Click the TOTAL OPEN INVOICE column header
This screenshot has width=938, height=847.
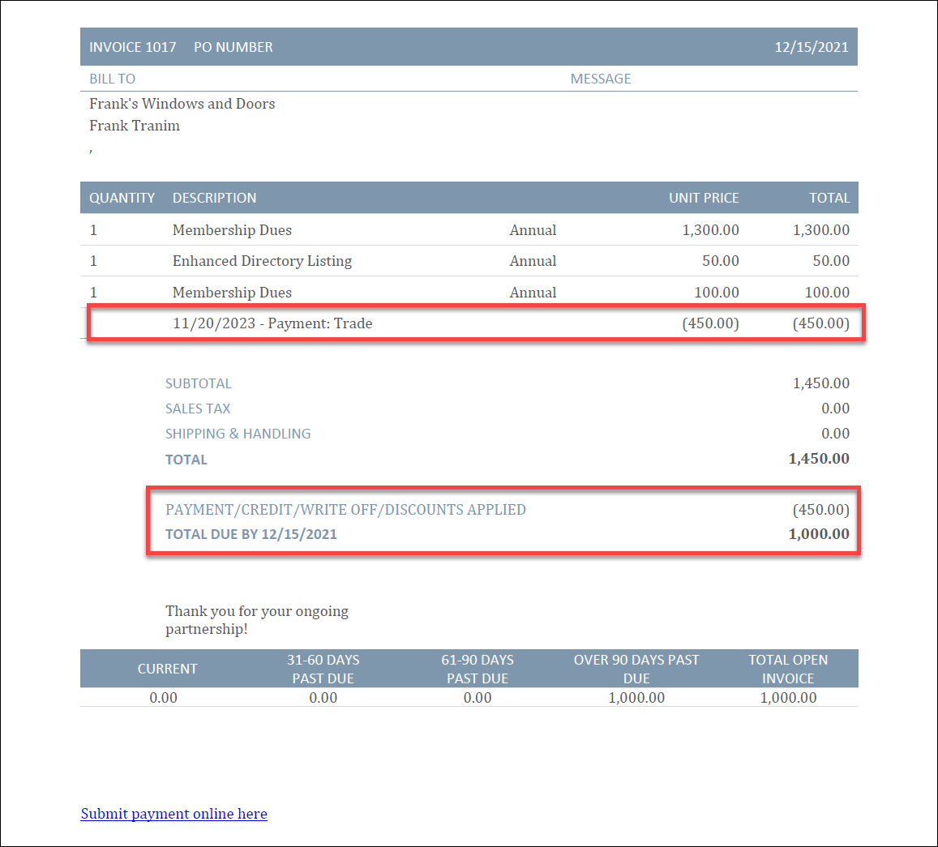(788, 669)
